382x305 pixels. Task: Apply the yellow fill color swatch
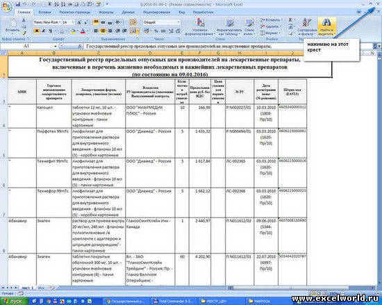(x=74, y=31)
